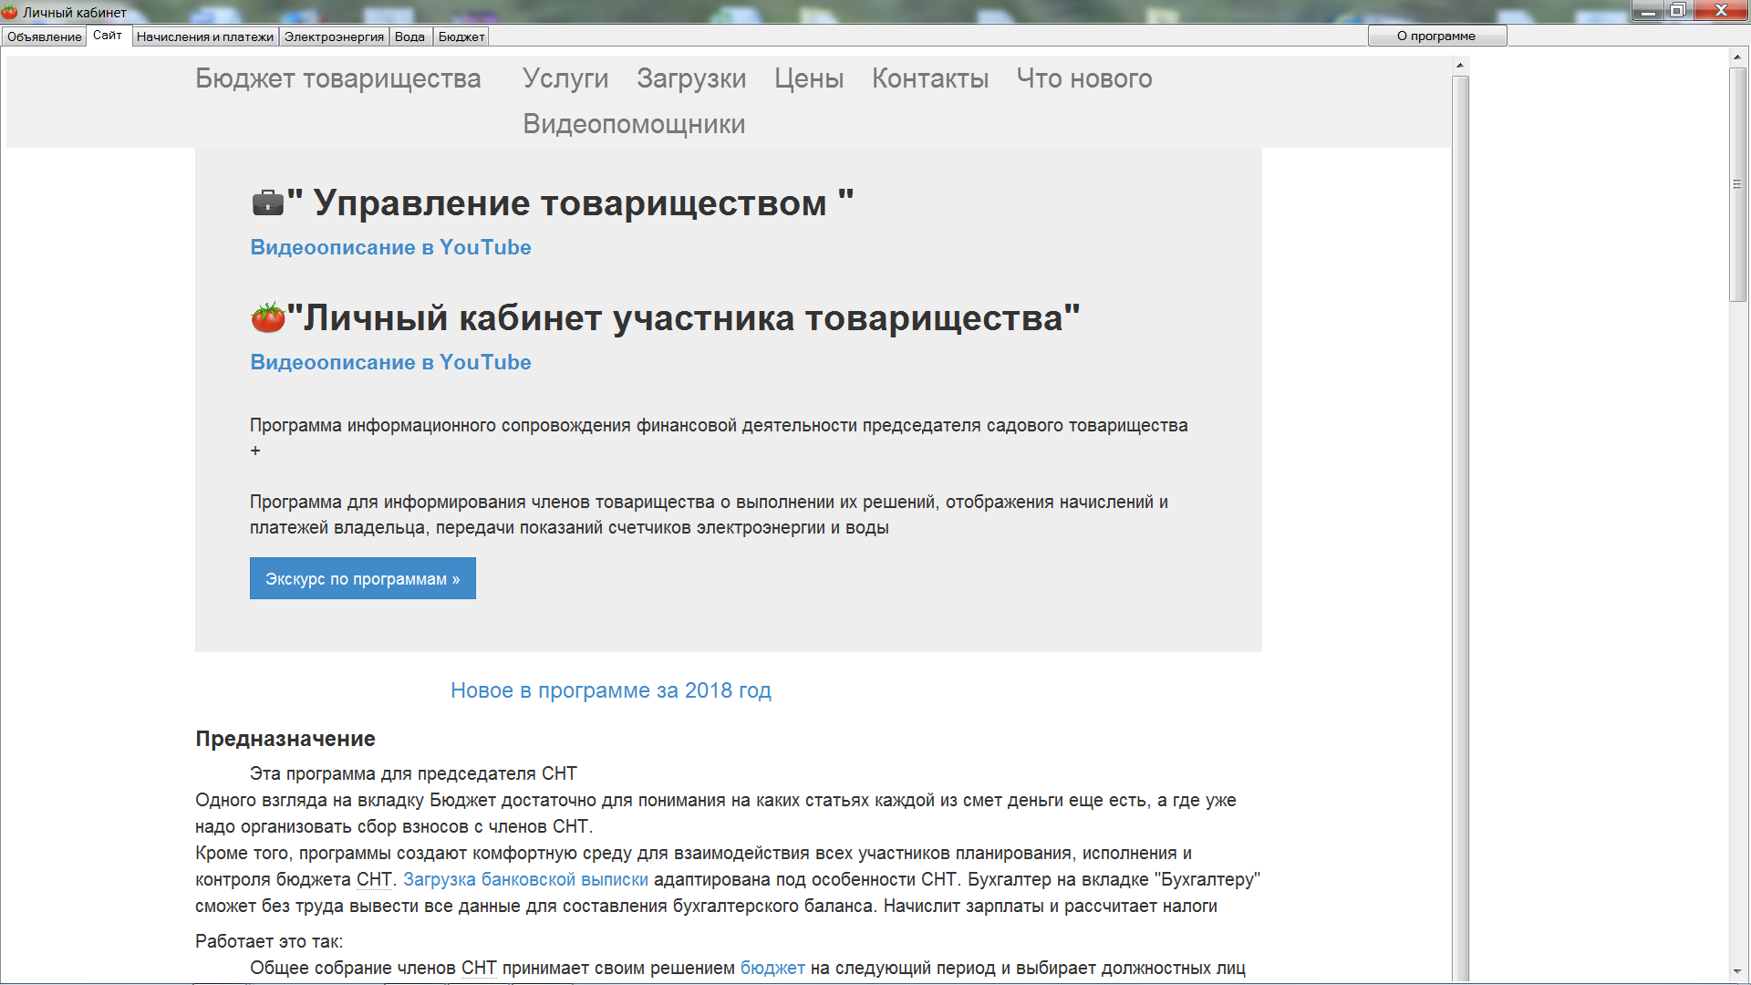
Task: Open the Начисления и платежи tab
Action: click(x=205, y=36)
